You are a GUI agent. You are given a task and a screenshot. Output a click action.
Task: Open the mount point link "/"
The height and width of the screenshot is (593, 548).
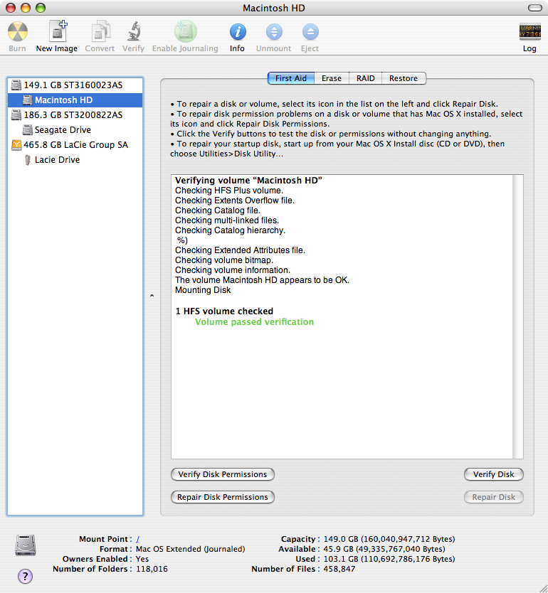[138, 539]
